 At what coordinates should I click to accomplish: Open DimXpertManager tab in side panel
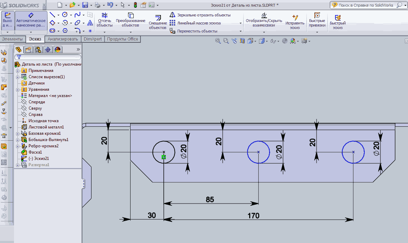coord(48,50)
